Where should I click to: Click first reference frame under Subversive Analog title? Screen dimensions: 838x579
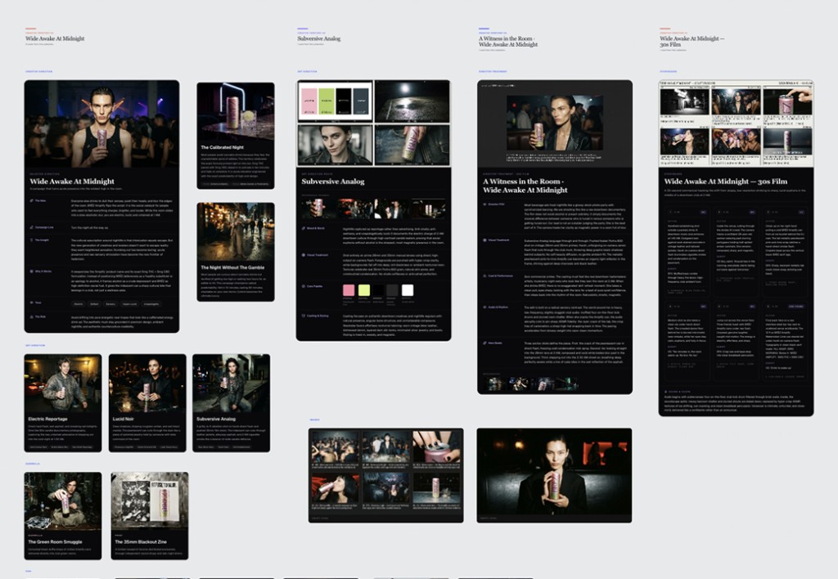pos(318,209)
